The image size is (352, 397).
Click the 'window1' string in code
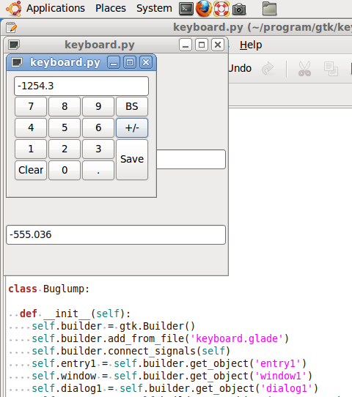click(x=281, y=376)
